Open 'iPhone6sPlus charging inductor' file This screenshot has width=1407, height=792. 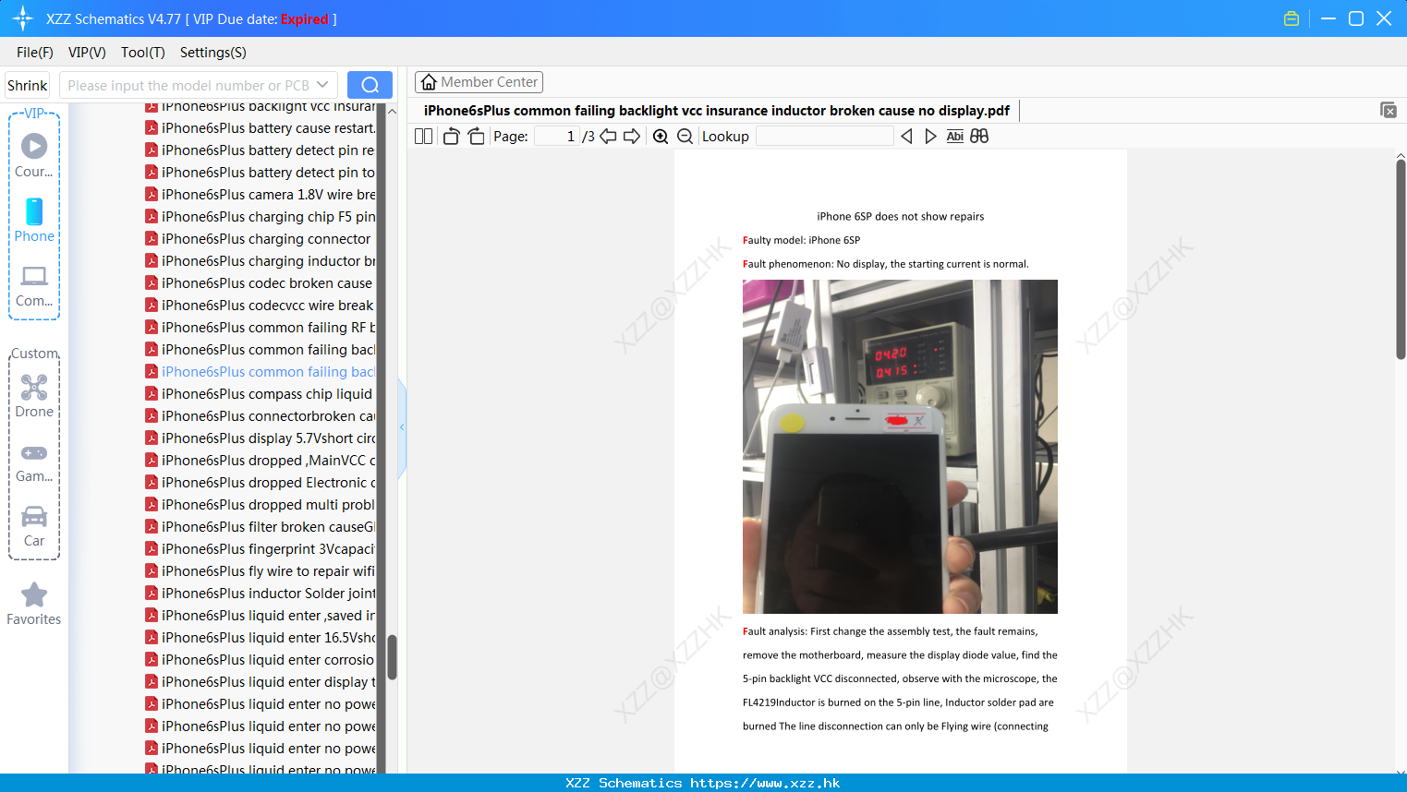260,261
